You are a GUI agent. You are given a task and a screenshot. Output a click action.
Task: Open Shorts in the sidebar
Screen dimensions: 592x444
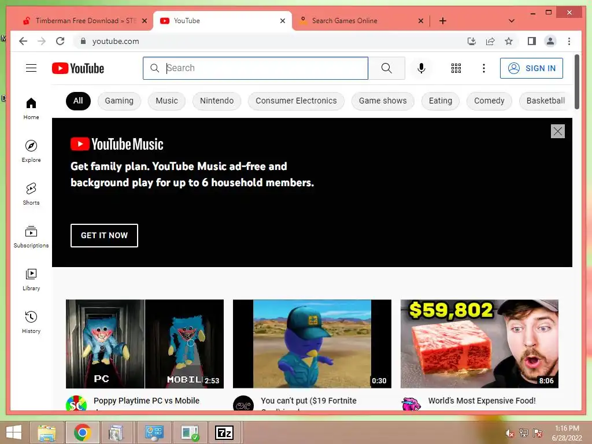pos(31,194)
